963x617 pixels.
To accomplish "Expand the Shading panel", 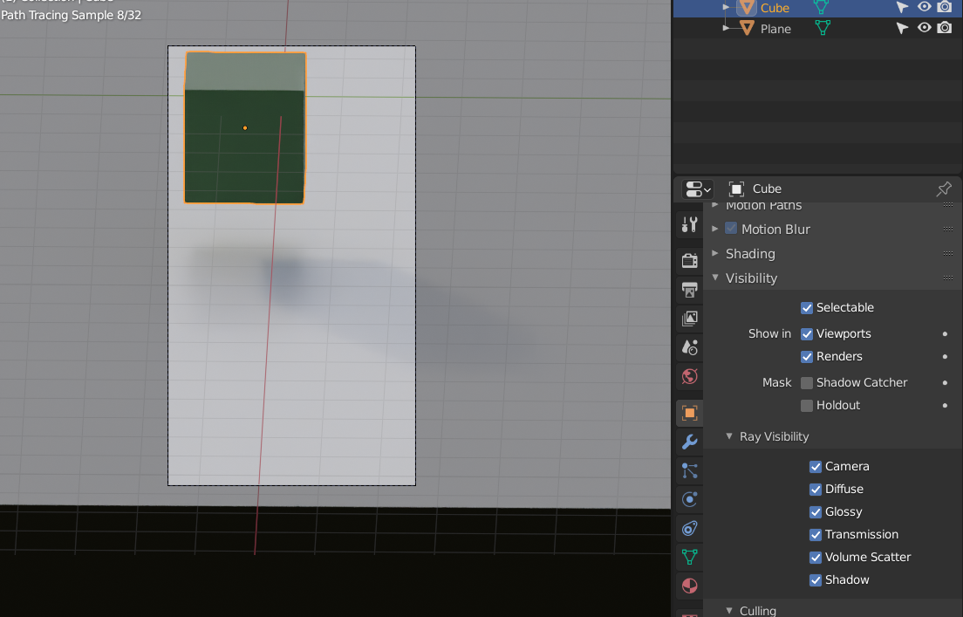I will click(x=715, y=253).
